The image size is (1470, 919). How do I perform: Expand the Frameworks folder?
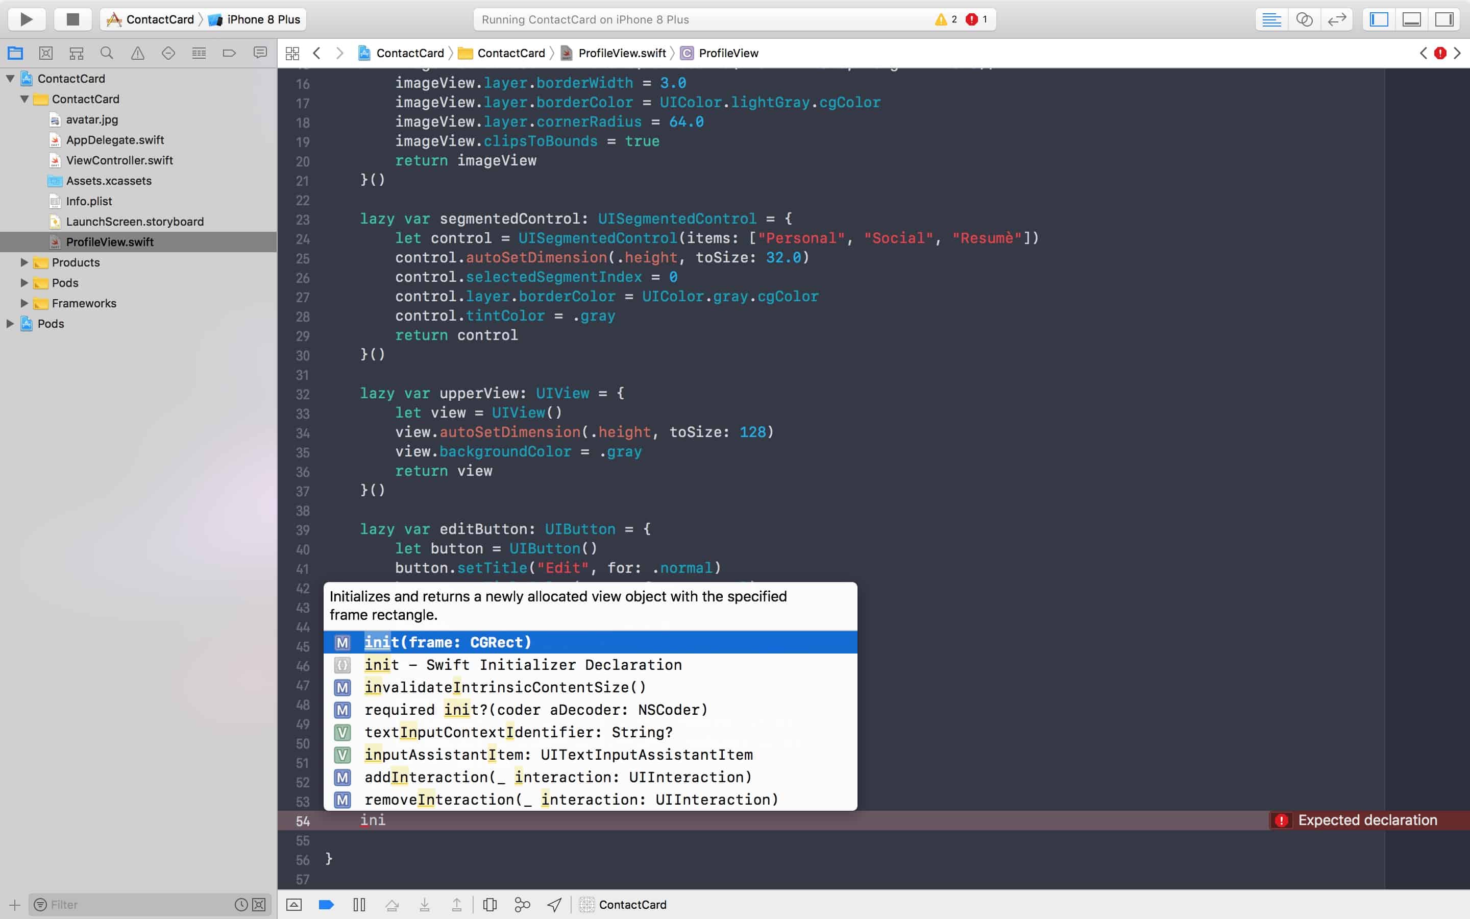click(x=24, y=303)
